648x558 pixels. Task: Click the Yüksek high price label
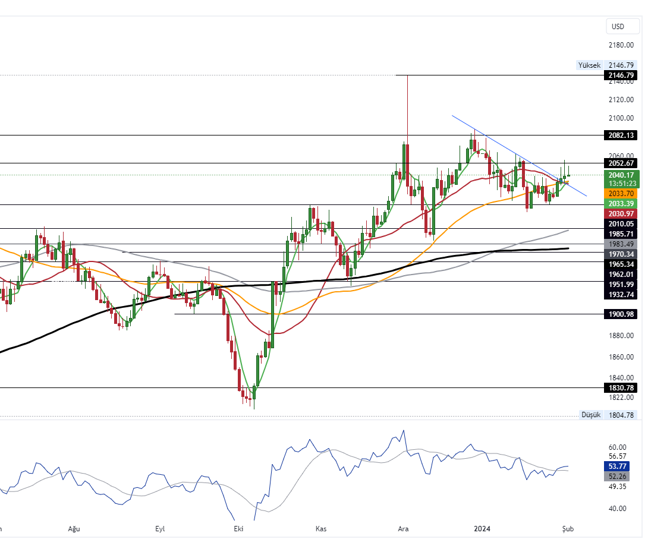coord(589,65)
